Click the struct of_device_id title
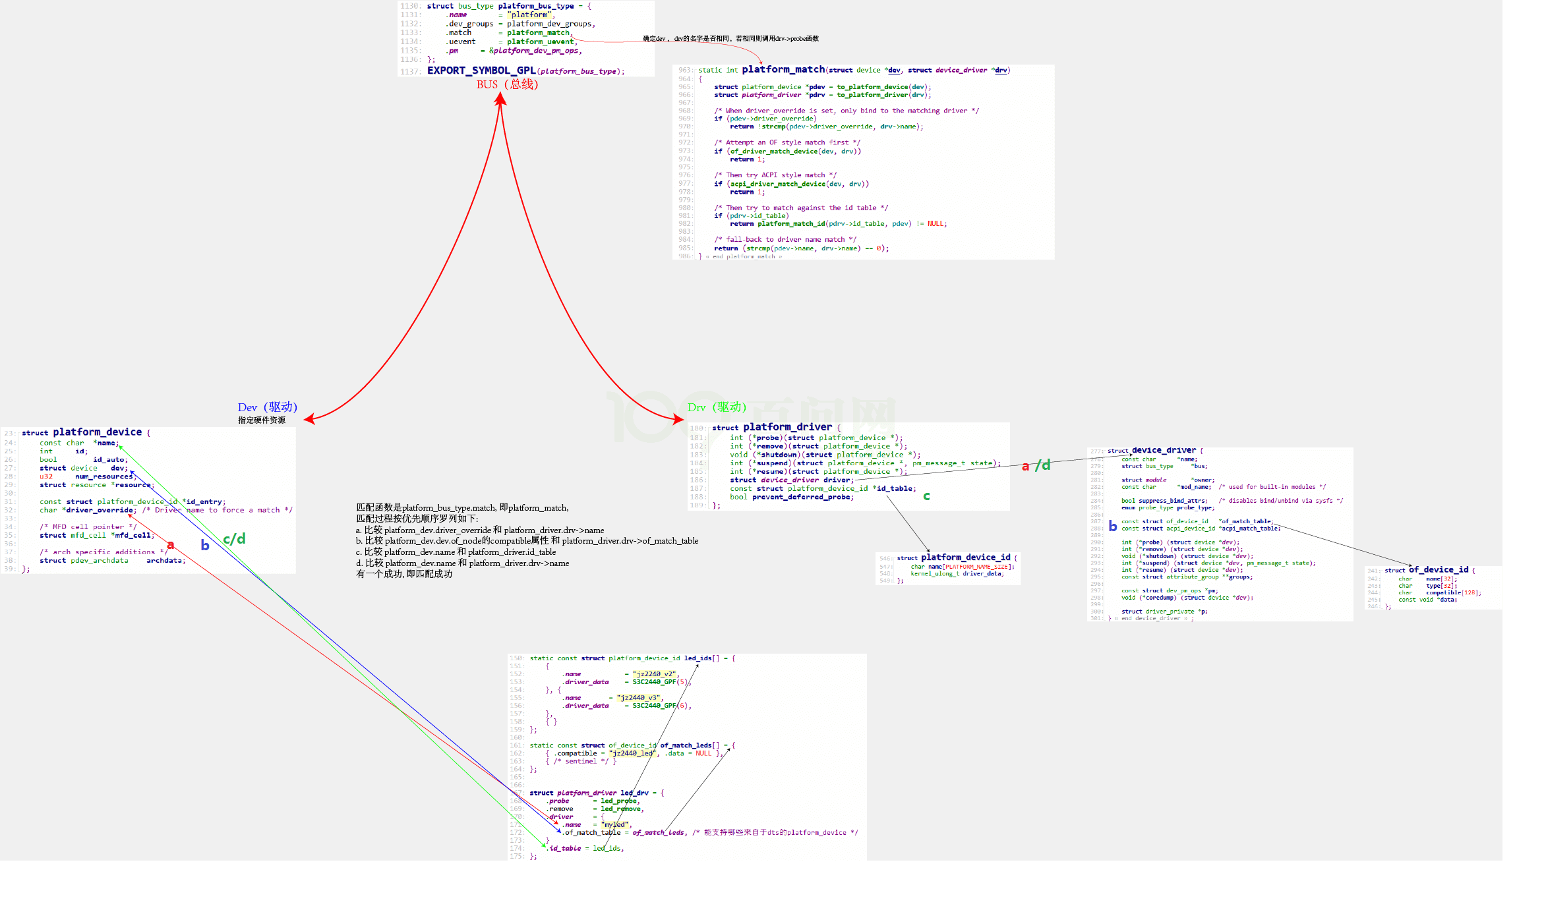1544x912 pixels. (1438, 569)
